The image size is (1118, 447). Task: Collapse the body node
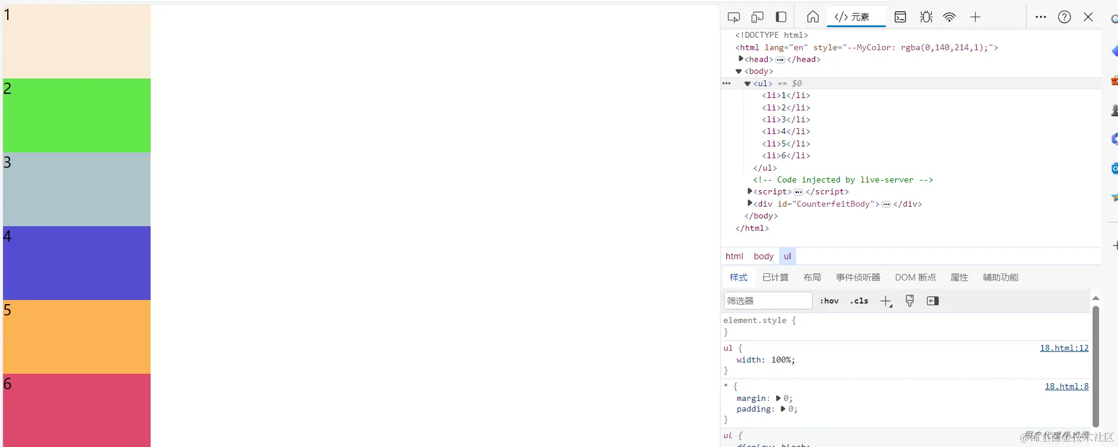738,71
